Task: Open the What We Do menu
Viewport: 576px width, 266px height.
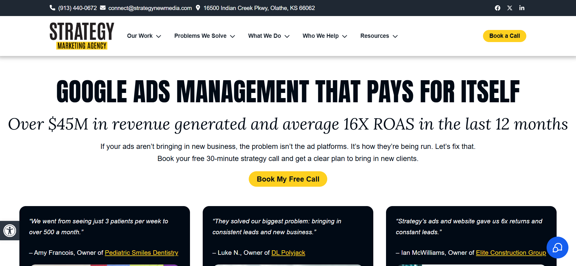Action: pyautogui.click(x=265, y=36)
